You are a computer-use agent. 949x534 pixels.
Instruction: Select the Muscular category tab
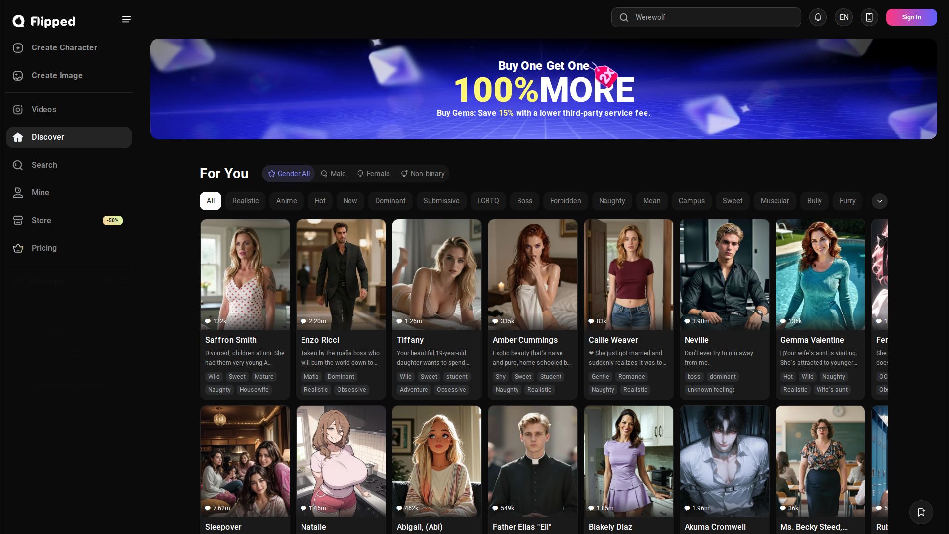[775, 201]
